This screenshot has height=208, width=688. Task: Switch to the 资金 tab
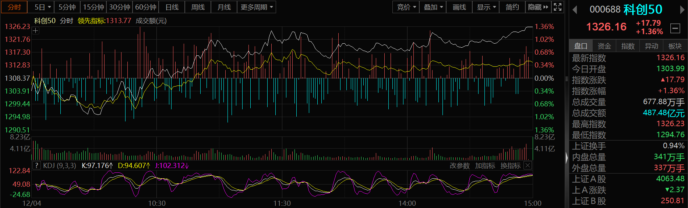pos(604,46)
